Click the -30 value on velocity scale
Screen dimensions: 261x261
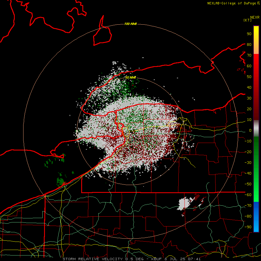(248, 163)
